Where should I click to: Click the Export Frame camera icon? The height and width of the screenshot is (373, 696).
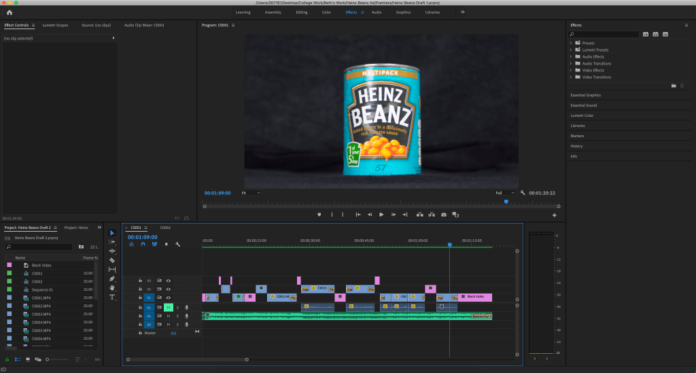point(444,215)
